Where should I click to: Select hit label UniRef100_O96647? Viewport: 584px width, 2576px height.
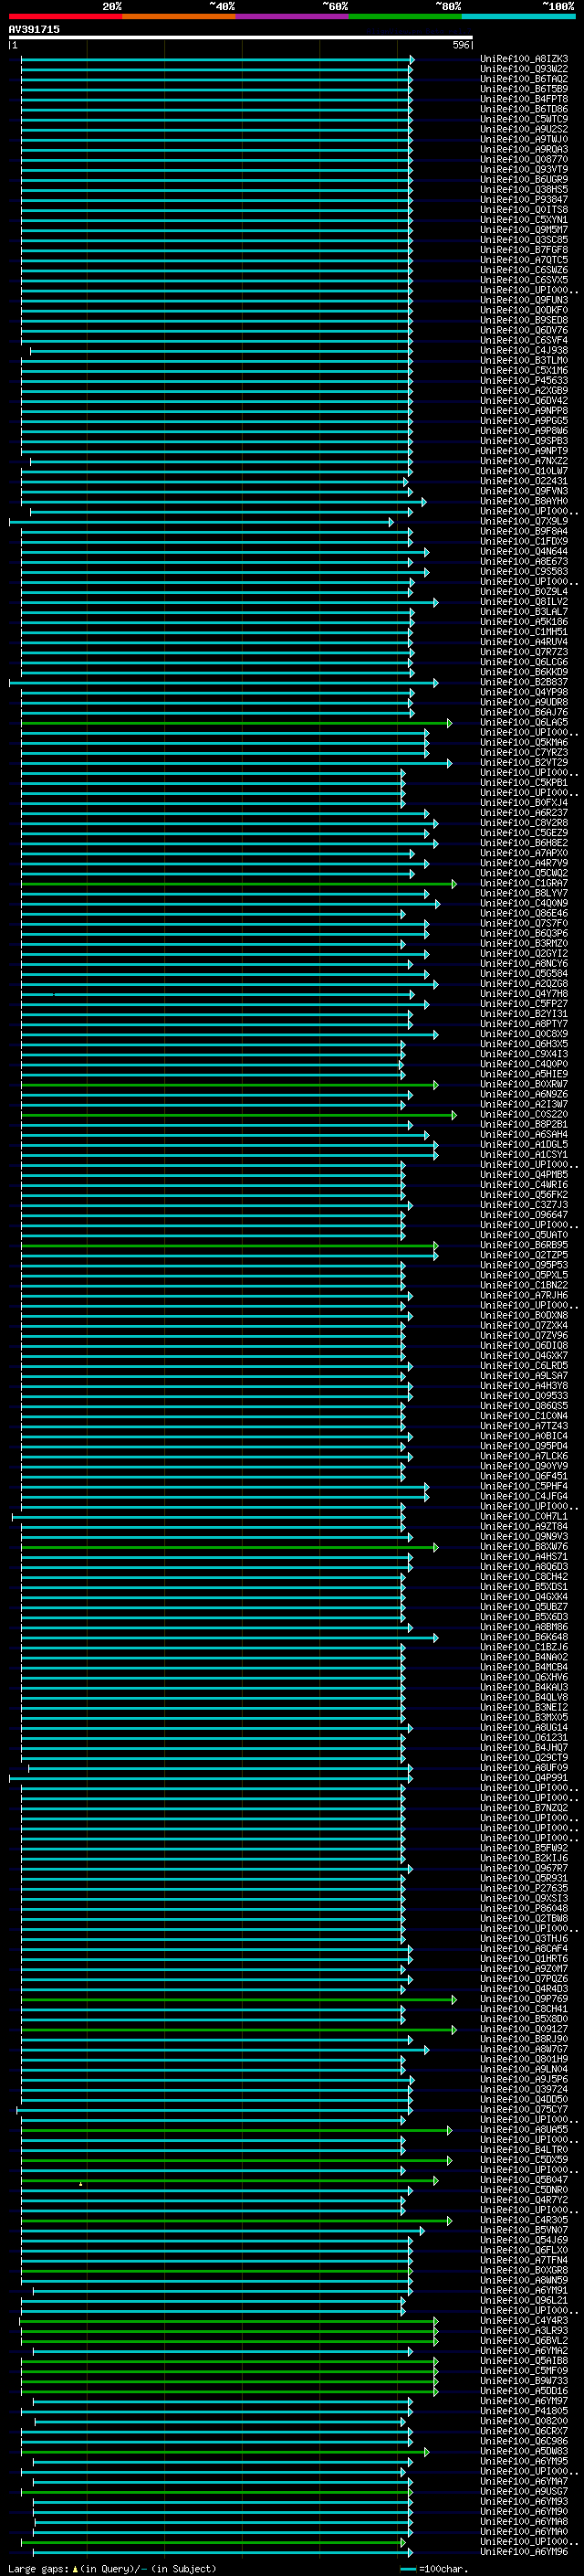[524, 1214]
